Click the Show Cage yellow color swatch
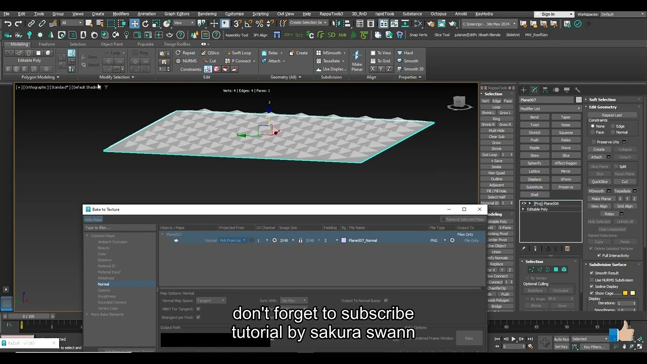Viewport: 647px width, 364px height. (x=625, y=293)
